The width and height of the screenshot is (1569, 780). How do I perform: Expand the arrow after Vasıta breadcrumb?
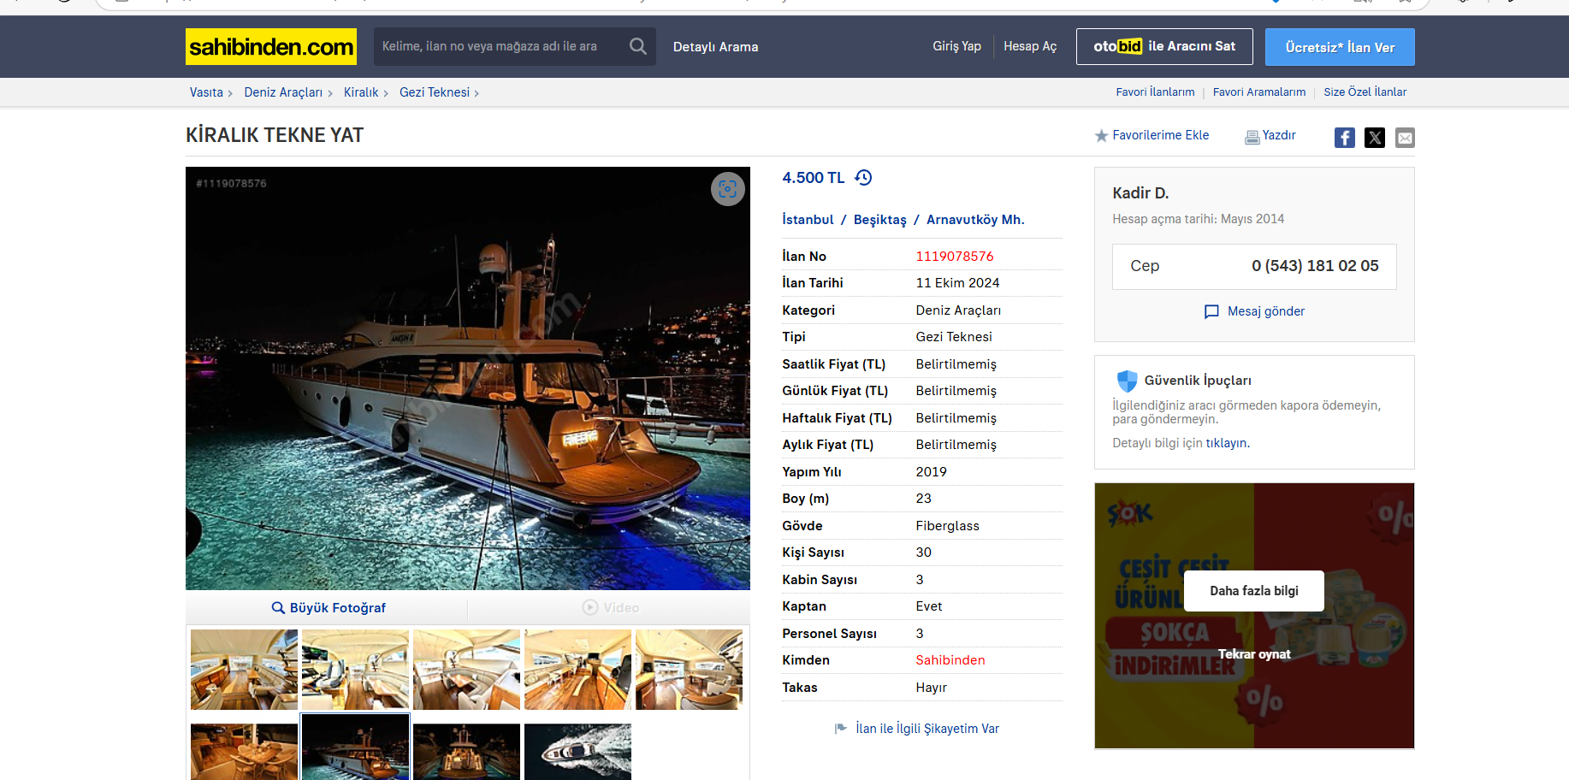tap(230, 93)
